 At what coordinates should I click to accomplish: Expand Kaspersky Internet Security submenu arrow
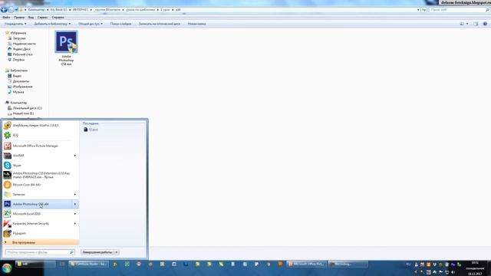(75, 223)
